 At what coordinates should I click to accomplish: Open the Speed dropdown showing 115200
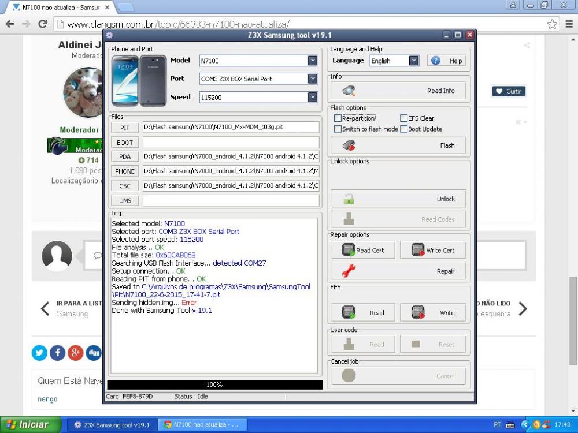[x=313, y=97]
